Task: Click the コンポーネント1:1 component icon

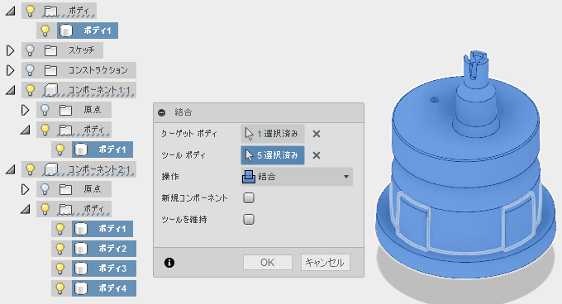Action: click(x=50, y=90)
